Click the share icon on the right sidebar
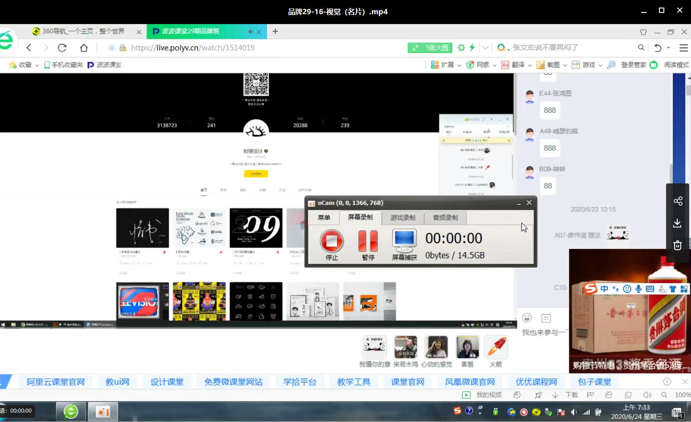Viewport: 691px width, 422px height. [x=678, y=201]
